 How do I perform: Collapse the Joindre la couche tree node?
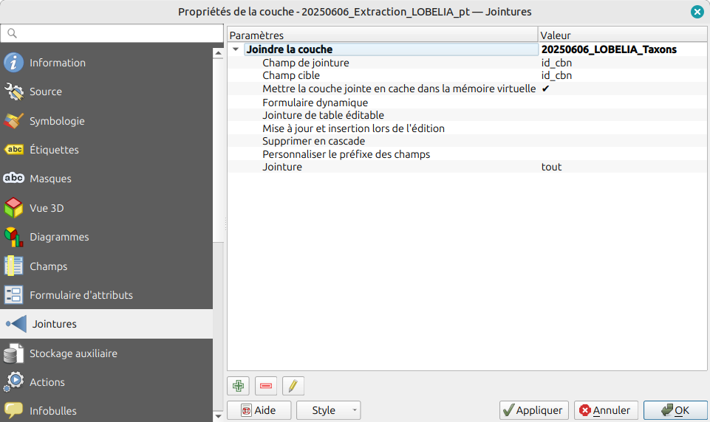(236, 49)
